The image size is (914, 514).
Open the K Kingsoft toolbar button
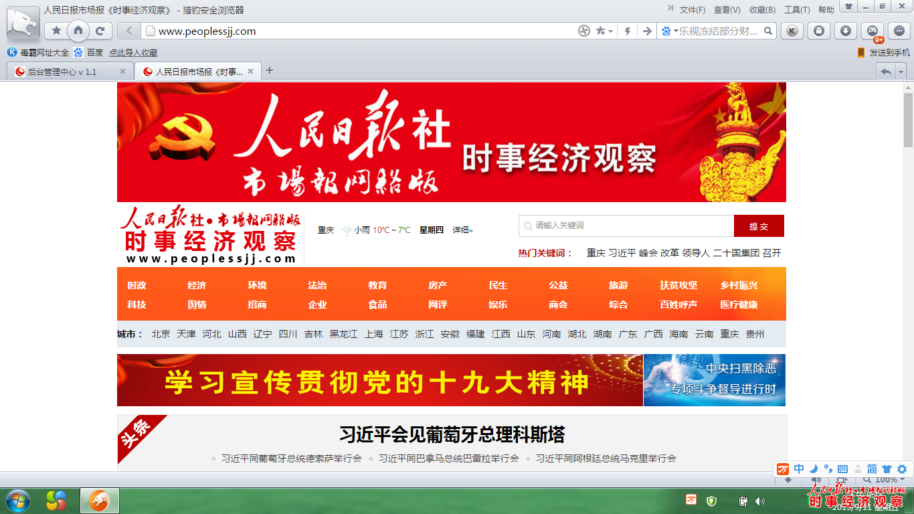point(792,31)
